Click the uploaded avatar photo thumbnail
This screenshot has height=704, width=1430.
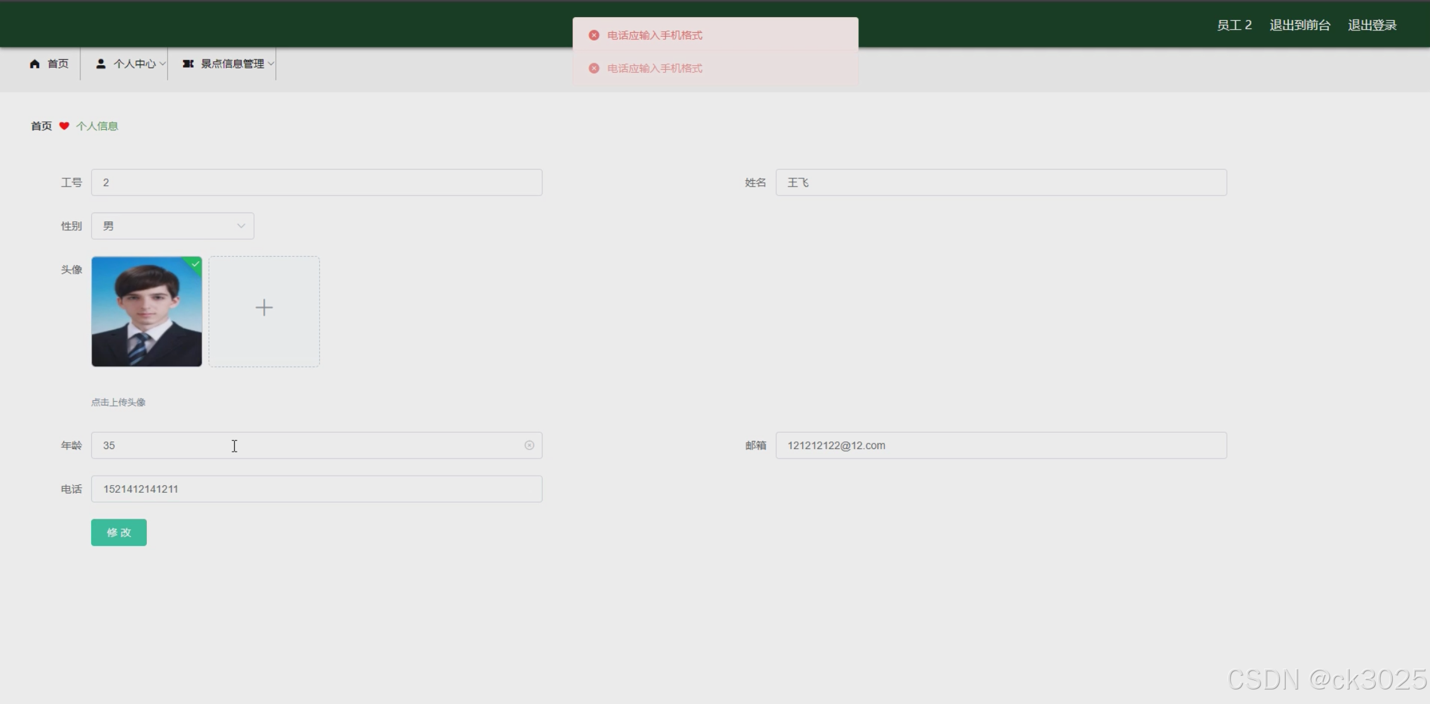[146, 312]
